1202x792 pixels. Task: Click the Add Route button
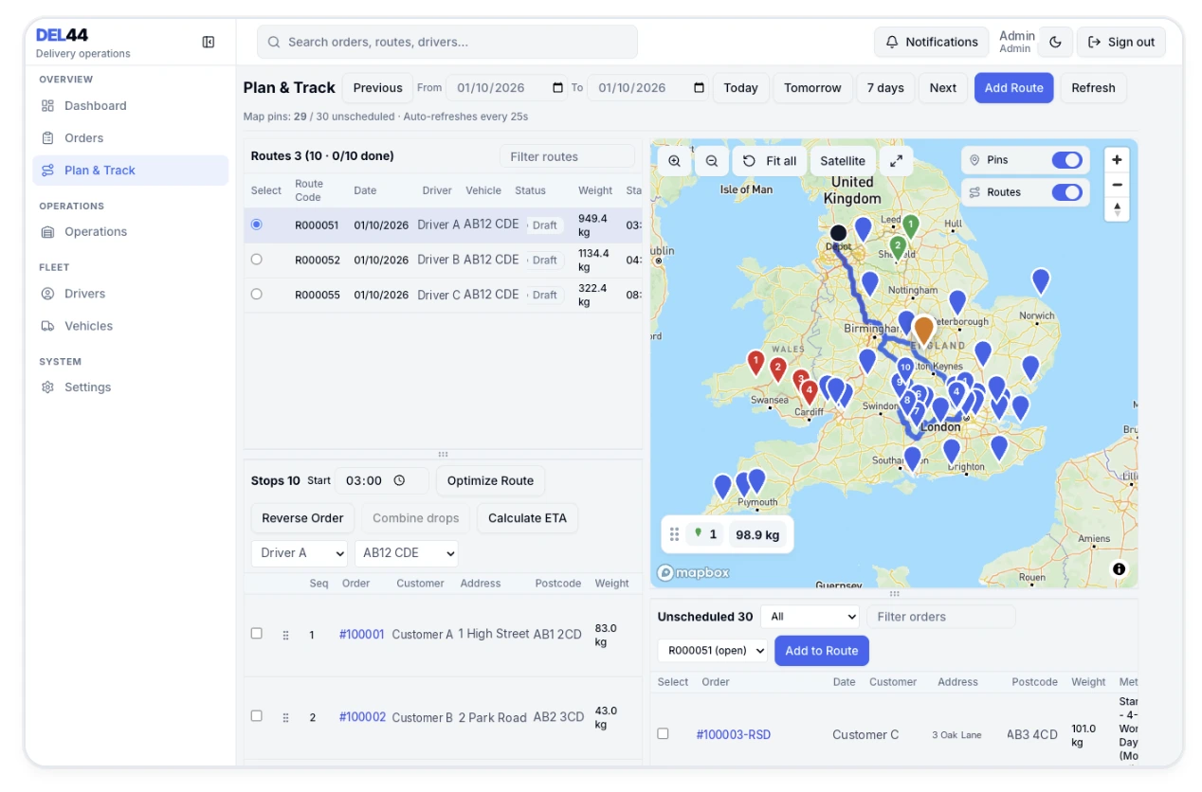(1013, 88)
